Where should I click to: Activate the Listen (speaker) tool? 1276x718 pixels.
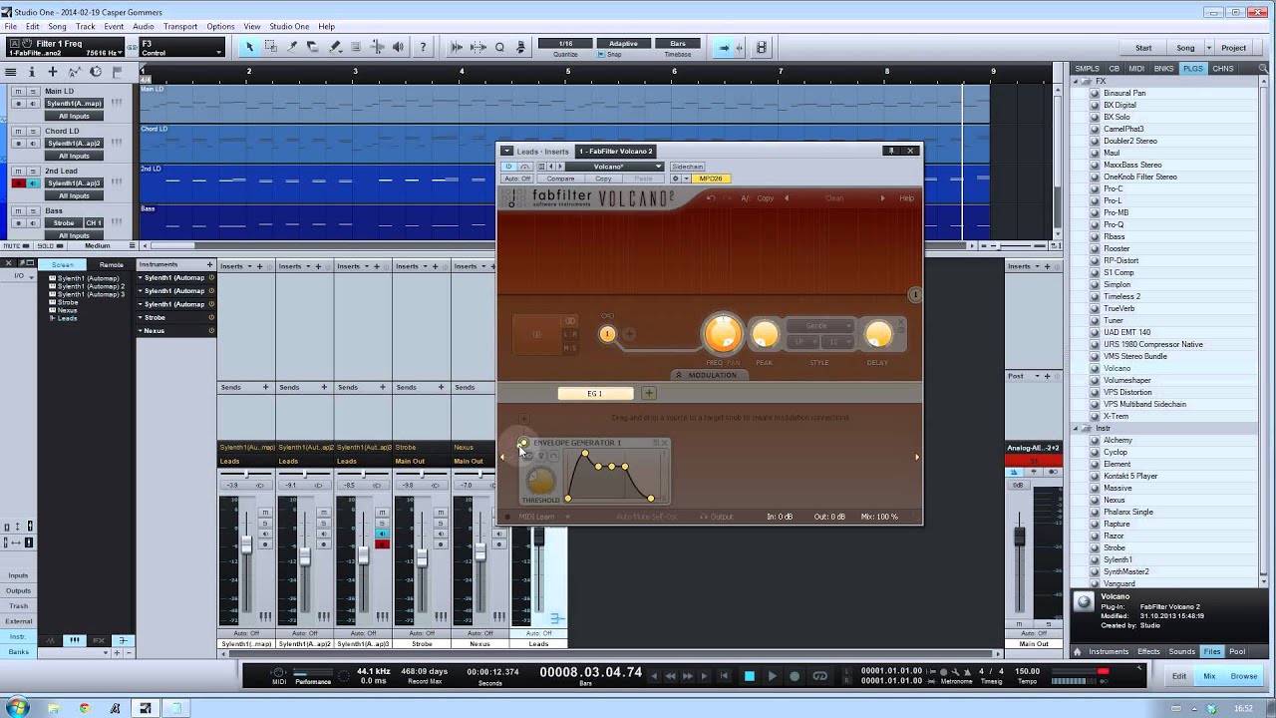point(399,47)
